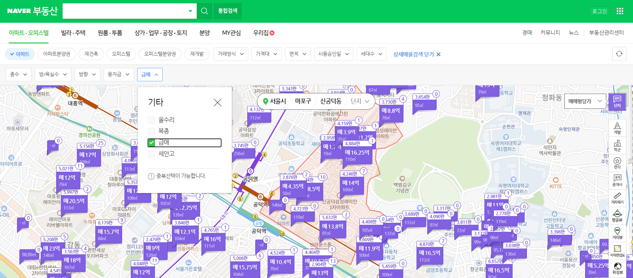Open the Naver apps grid menu

[620, 11]
